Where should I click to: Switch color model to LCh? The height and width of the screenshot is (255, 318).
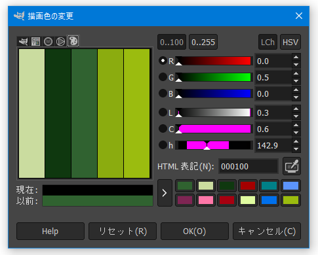(x=268, y=42)
